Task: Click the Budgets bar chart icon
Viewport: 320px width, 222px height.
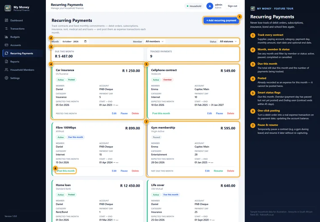Action: pos(7,37)
